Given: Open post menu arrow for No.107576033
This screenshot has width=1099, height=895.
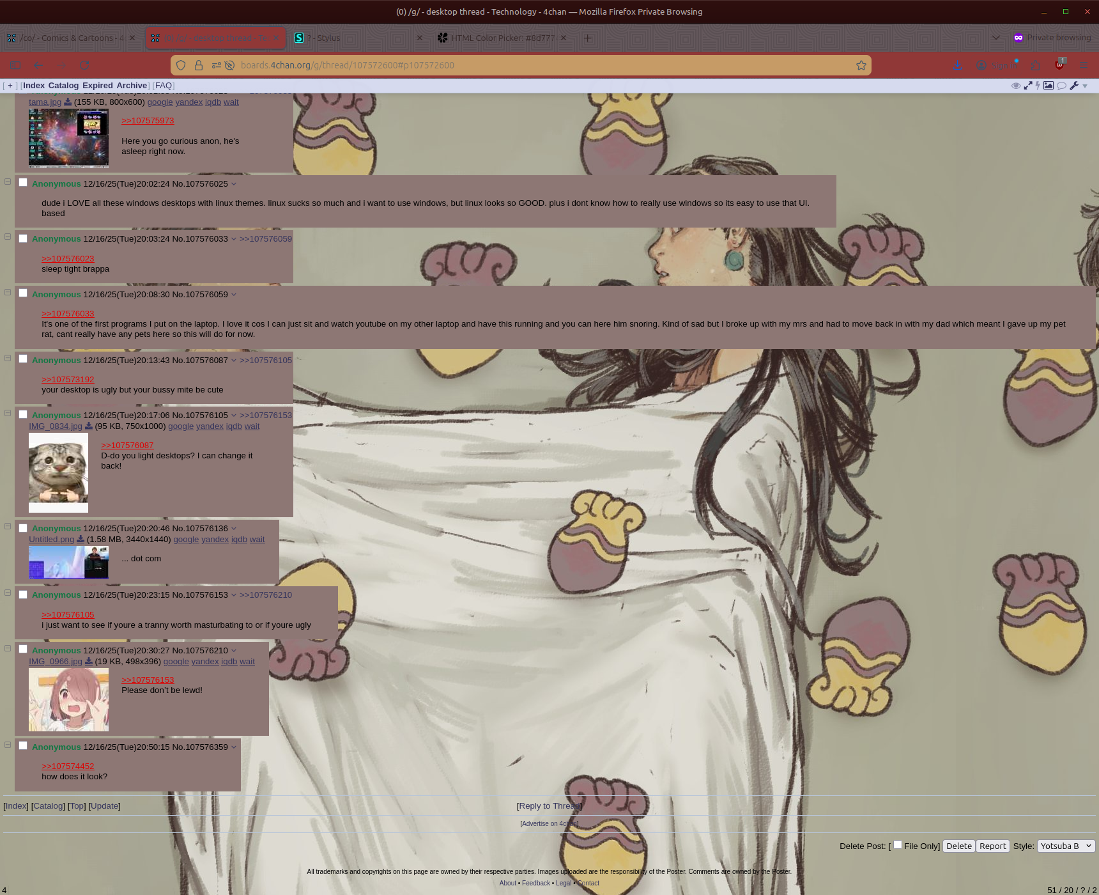Looking at the screenshot, I should [234, 239].
